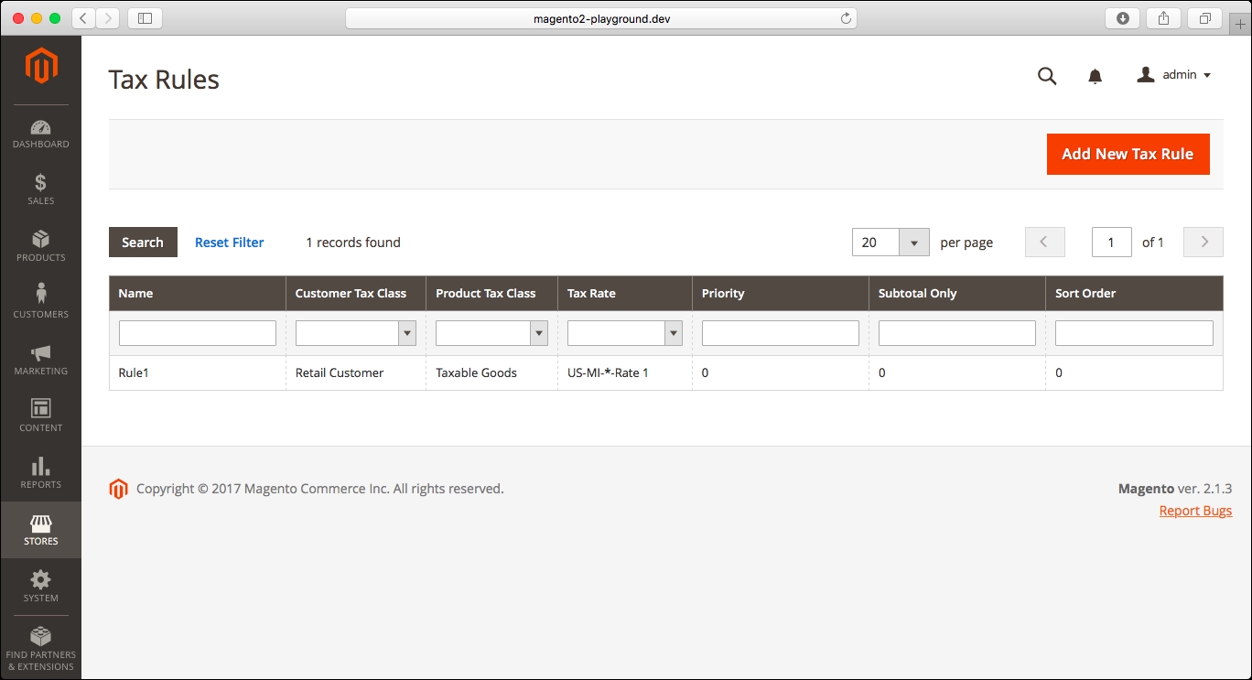Open the Marketing menu
The width and height of the screenshot is (1252, 680).
coord(40,360)
